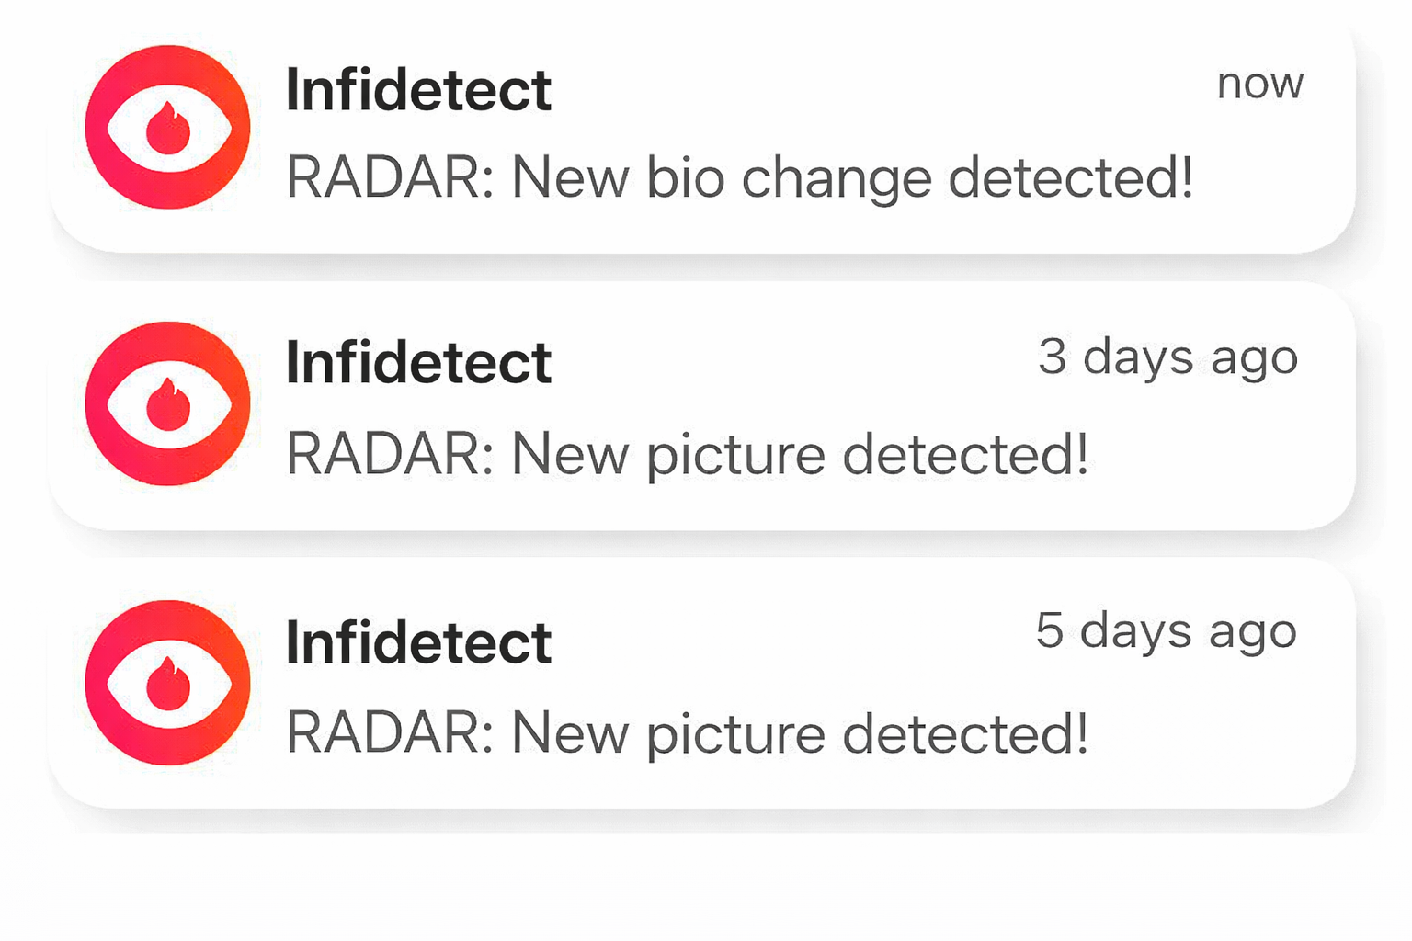This screenshot has height=941, width=1412.
Task: Click 'RADAR:' in the 3-days-ago picture alert
Action: tap(391, 454)
